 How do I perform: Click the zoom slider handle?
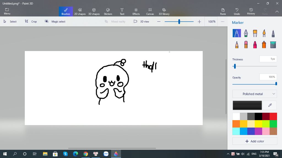(x=179, y=22)
